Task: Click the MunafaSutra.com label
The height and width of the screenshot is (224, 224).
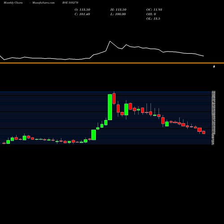Action: [43, 3]
